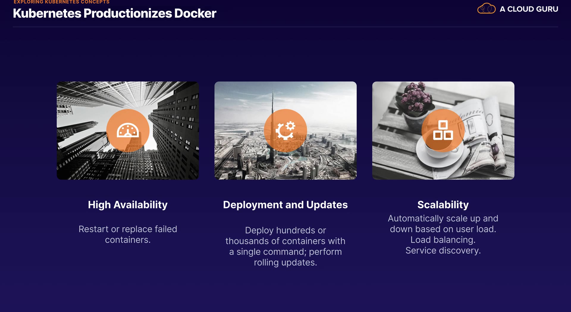Click the 'rolling updates.' text line
Viewport: 571px width, 312px height.
pos(285,262)
